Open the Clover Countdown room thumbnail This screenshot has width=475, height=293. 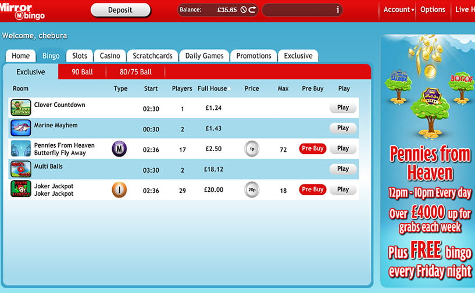coord(21,108)
